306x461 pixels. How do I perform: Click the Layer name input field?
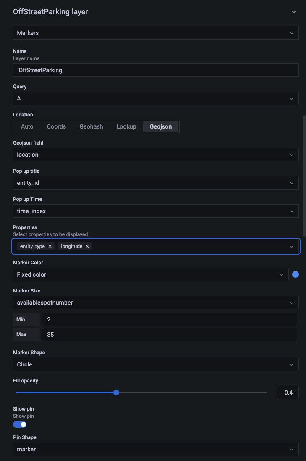(x=155, y=70)
